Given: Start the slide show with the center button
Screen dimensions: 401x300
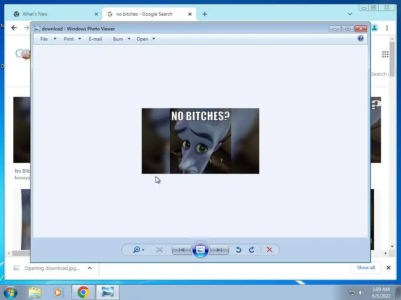Looking at the screenshot, I should tap(200, 250).
